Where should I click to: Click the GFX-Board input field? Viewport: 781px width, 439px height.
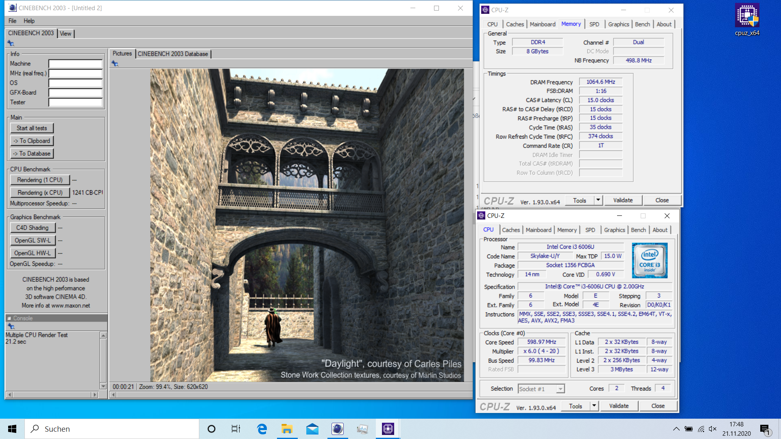pos(75,93)
